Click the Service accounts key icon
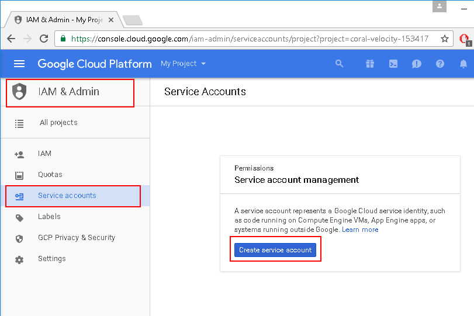The height and width of the screenshot is (316, 474). (19, 196)
